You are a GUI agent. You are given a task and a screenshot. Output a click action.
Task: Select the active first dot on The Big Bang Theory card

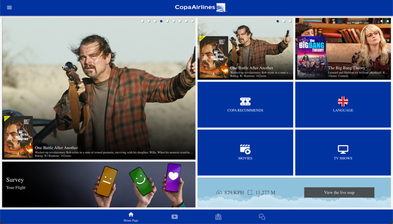tap(375, 21)
